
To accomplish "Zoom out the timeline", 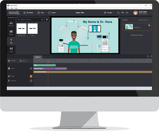I will 148,56.
